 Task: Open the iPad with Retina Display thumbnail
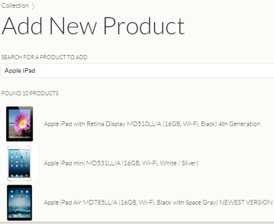[x=19, y=124]
